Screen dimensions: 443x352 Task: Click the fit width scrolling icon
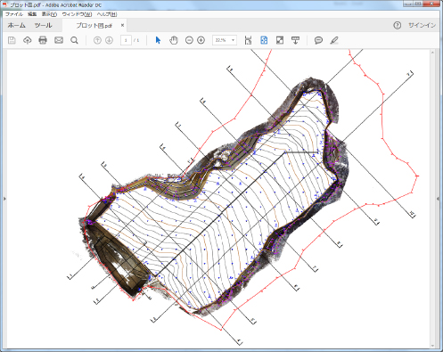coord(248,40)
